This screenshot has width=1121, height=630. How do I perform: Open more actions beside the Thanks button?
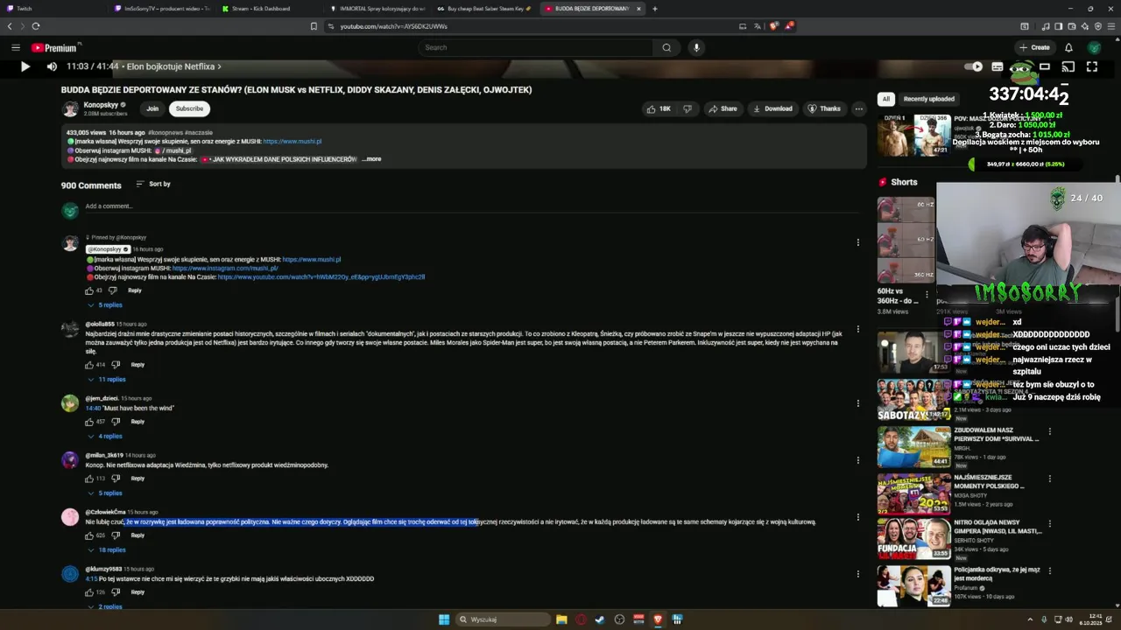pos(858,108)
